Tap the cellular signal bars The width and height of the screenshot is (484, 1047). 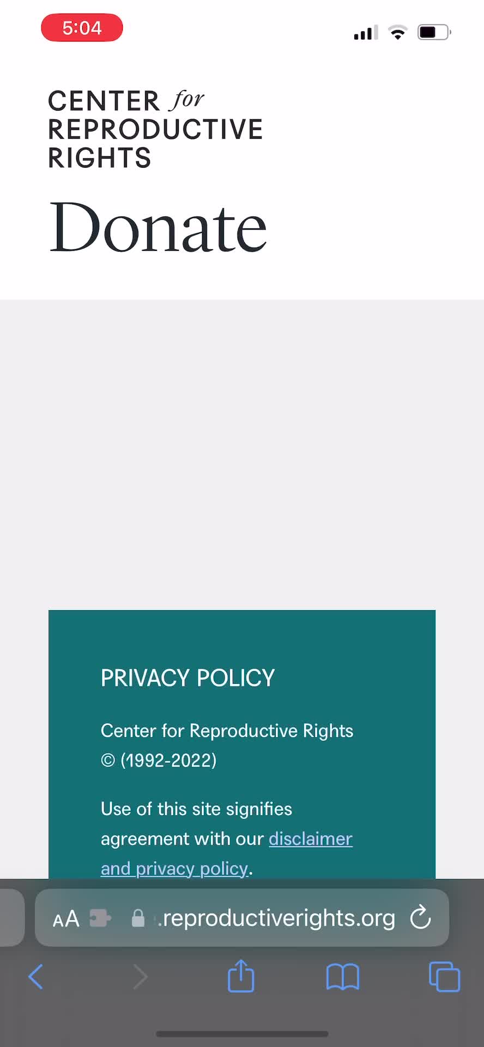pos(366,33)
